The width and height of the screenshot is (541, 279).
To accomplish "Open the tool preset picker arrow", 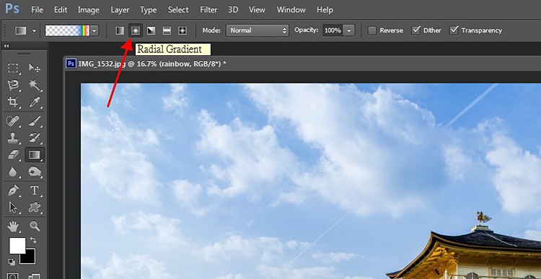I will coord(34,31).
